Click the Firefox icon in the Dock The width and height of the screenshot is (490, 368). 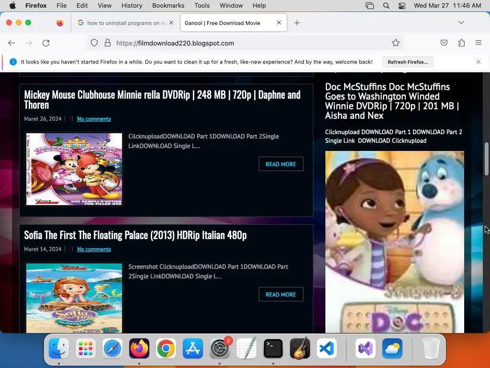[139, 348]
